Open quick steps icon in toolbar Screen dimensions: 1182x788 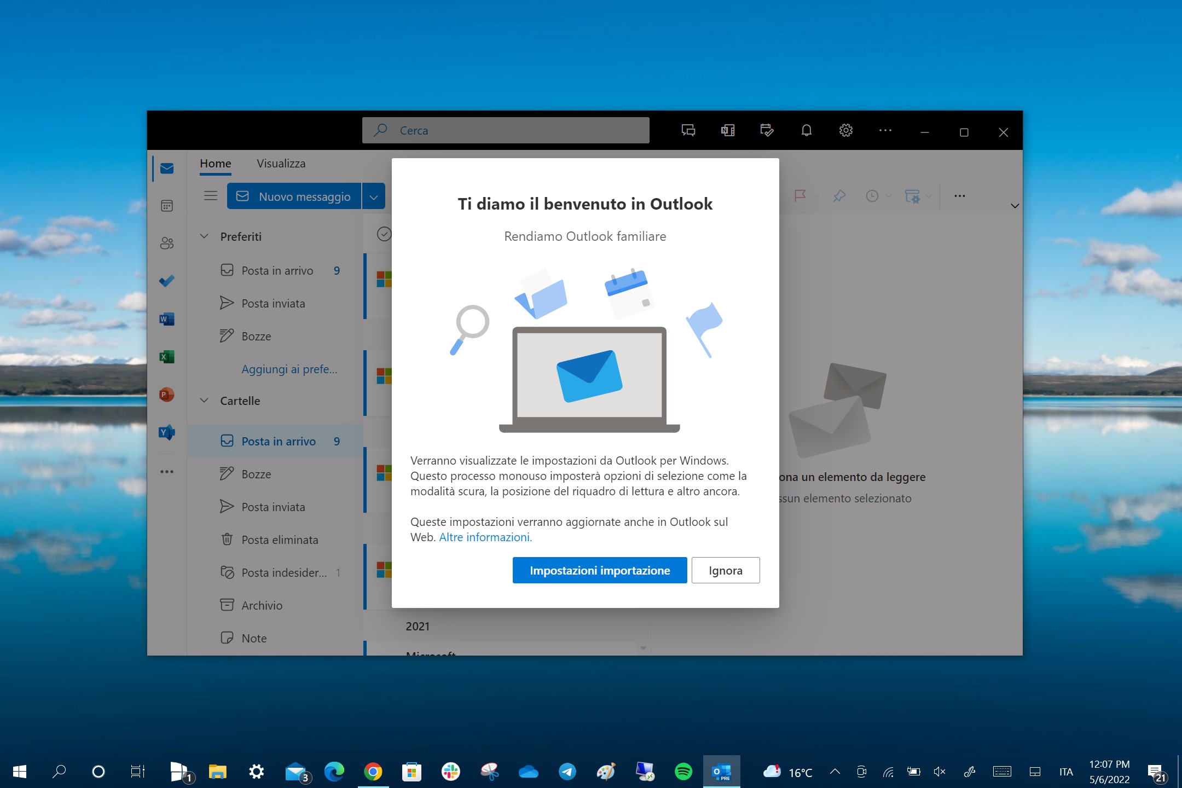913,196
